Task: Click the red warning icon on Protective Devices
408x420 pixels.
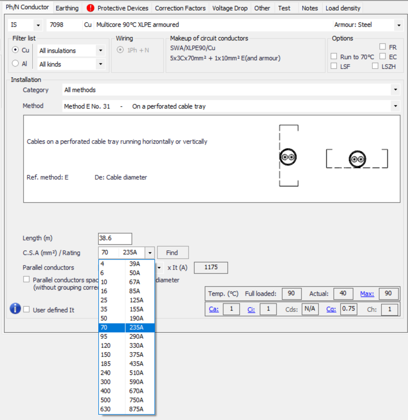Action: [x=90, y=8]
